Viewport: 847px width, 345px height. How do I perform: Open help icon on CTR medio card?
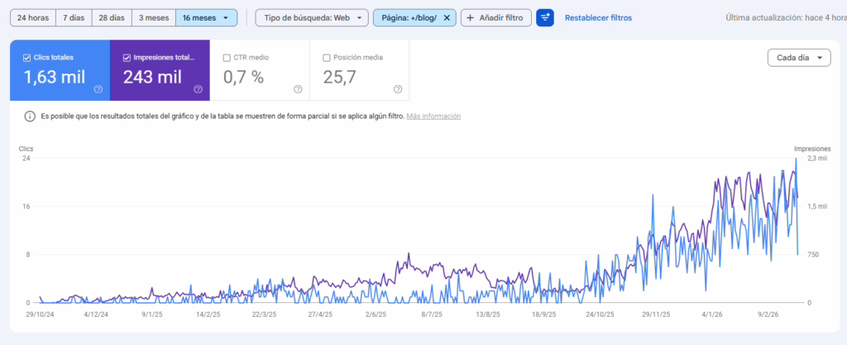tap(298, 89)
